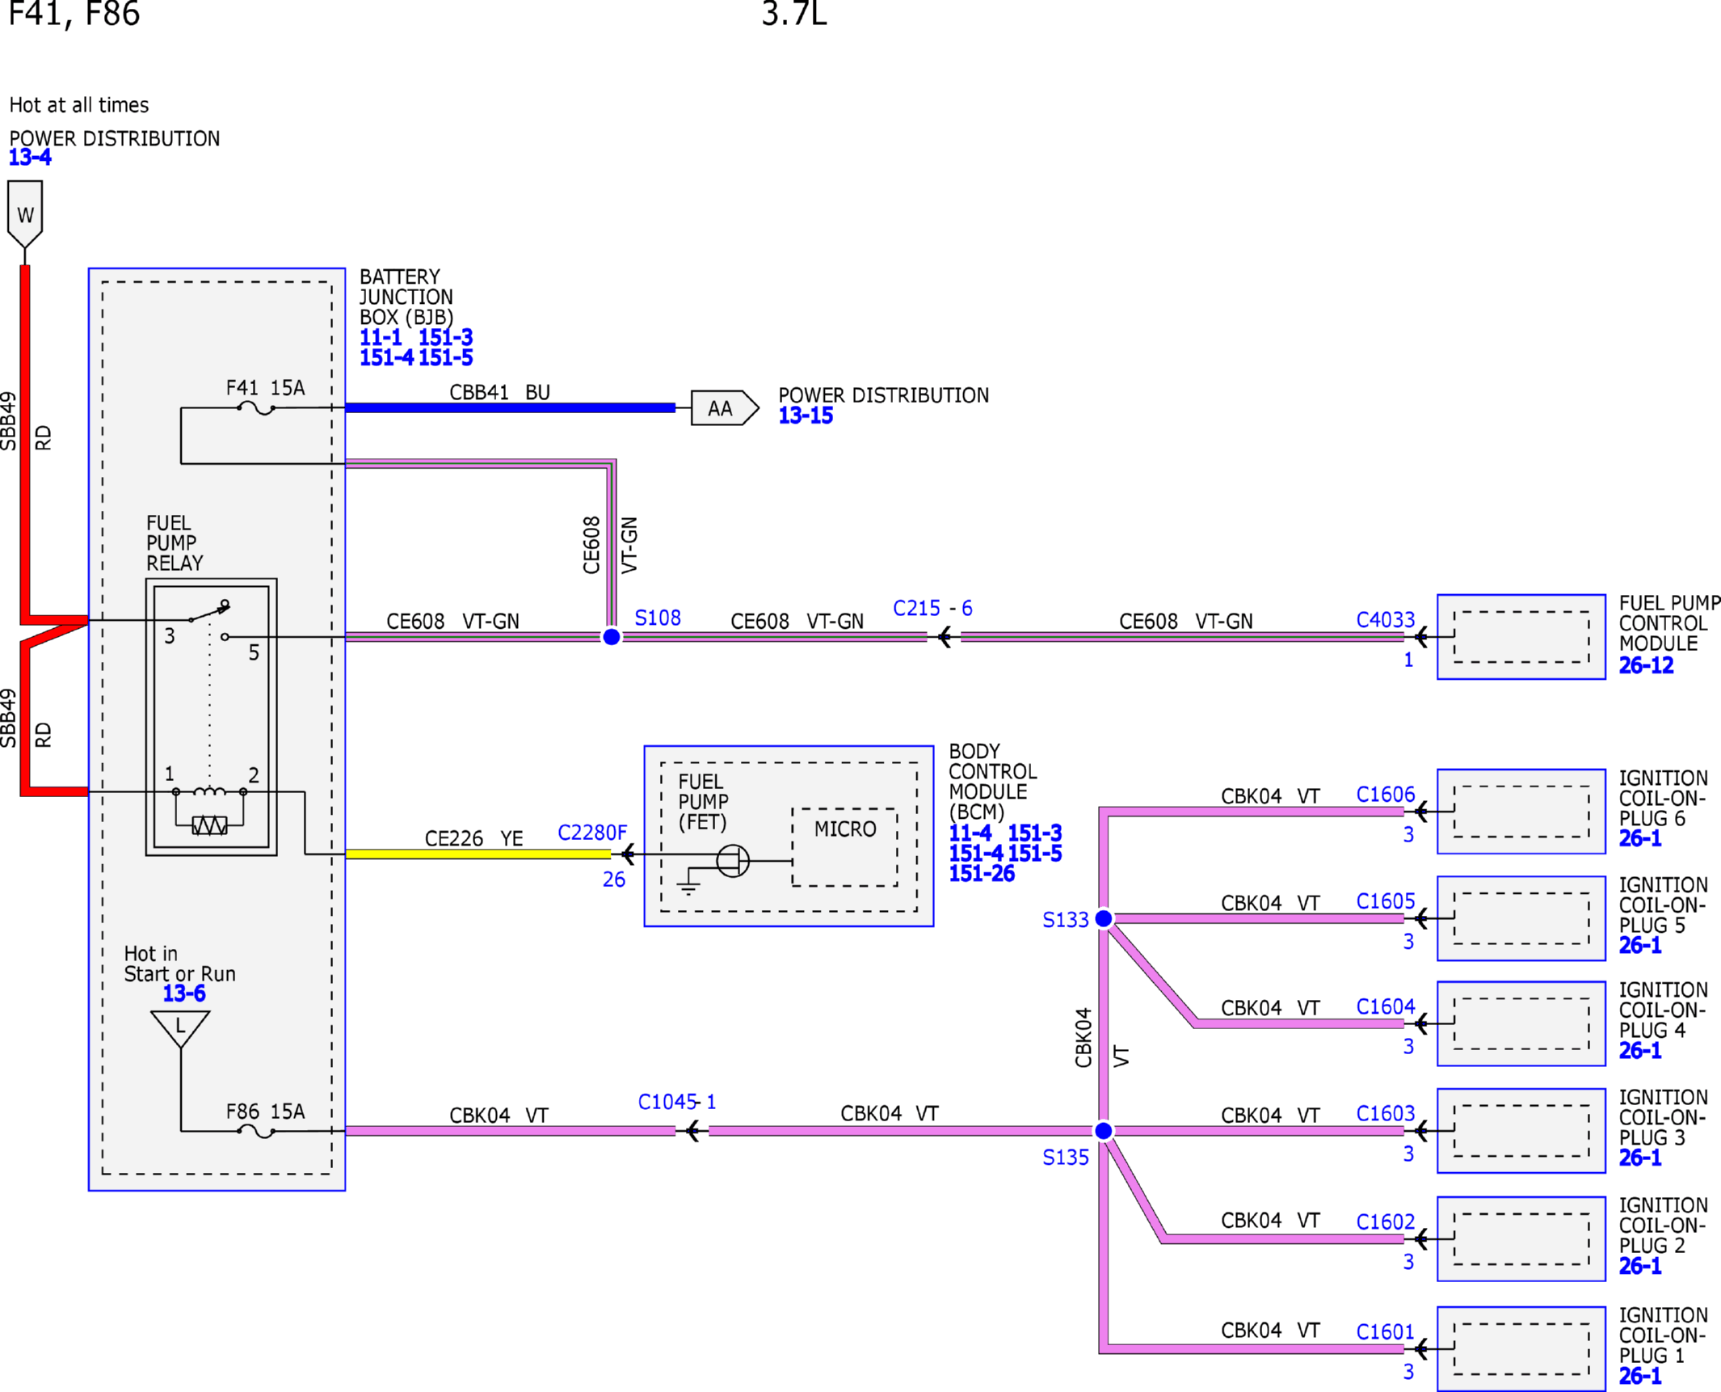Select the C4033 connector label
The image size is (1721, 1392).
click(x=1385, y=619)
